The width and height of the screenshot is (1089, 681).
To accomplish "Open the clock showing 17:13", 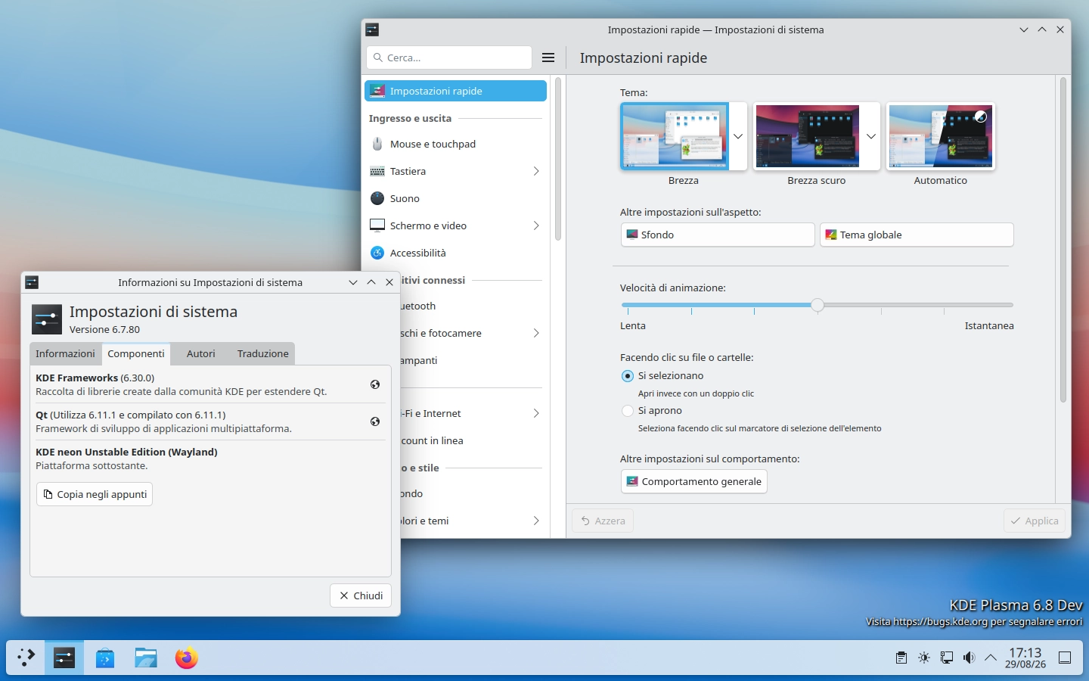I will [1025, 658].
